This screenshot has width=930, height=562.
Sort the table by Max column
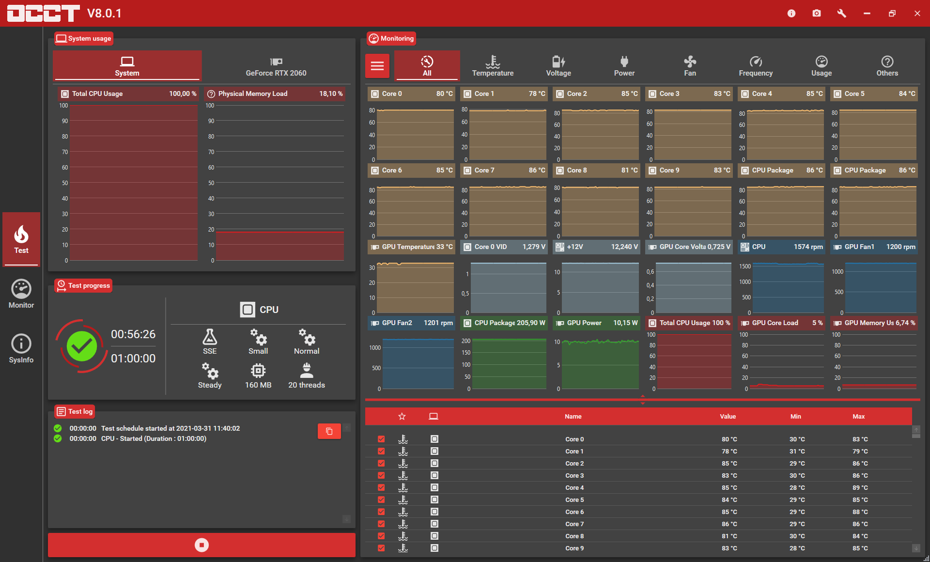tap(859, 416)
